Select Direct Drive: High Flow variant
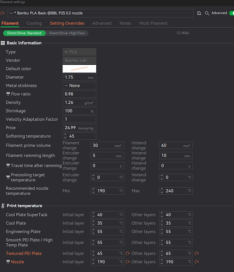 coord(67,33)
